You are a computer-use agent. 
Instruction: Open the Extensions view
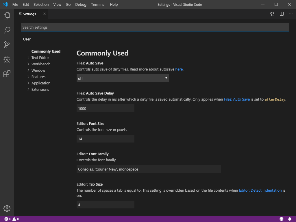click(x=7, y=74)
